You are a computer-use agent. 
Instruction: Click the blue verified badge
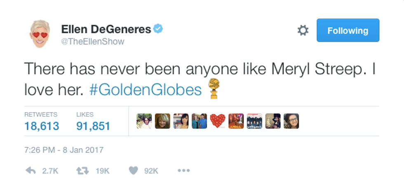click(x=158, y=29)
